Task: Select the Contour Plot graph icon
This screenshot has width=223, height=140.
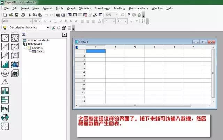Action: (x=15, y=38)
